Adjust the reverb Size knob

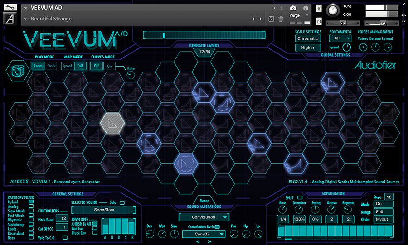coord(174,234)
